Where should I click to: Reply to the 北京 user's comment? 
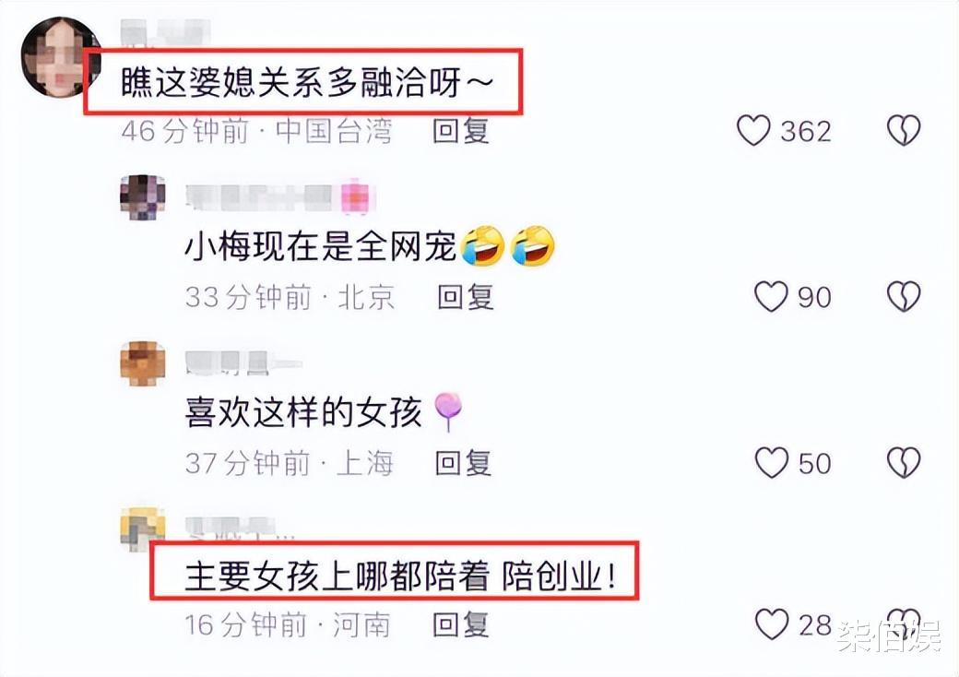coord(466,297)
